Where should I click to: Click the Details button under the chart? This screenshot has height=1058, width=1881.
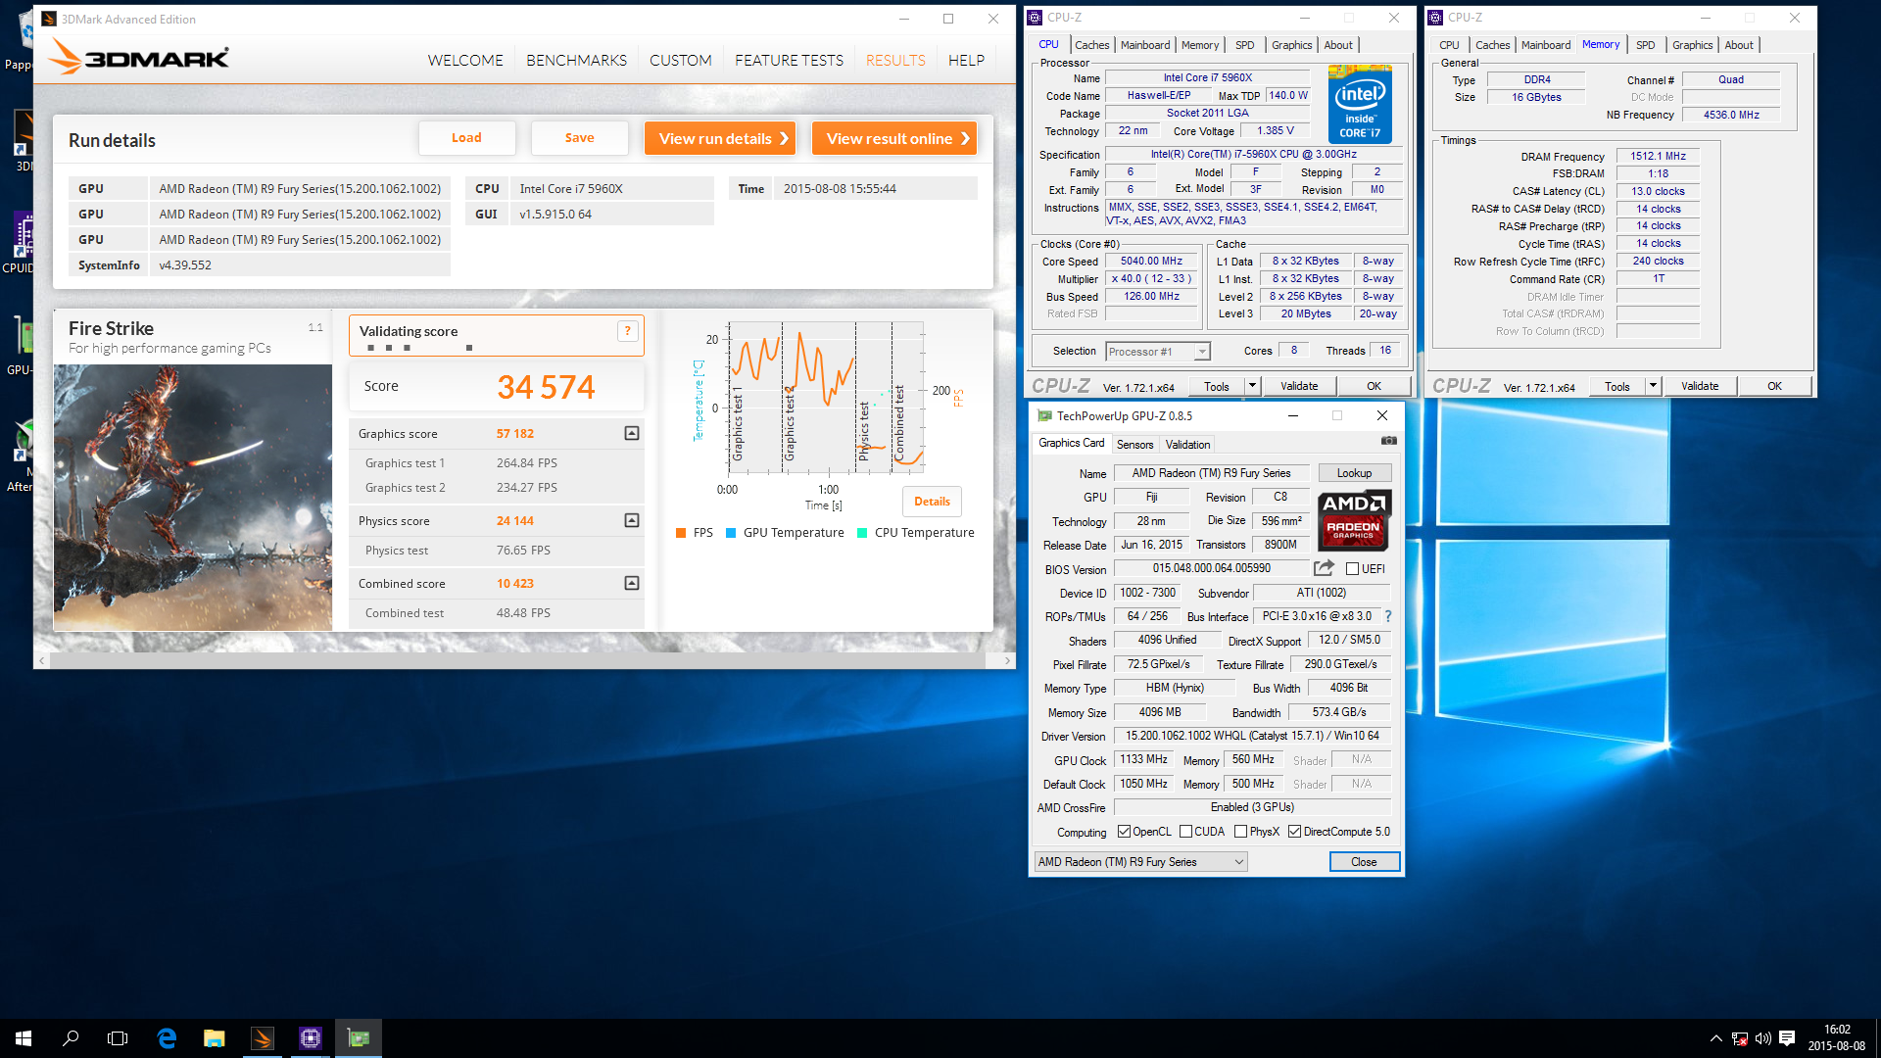tap(932, 502)
